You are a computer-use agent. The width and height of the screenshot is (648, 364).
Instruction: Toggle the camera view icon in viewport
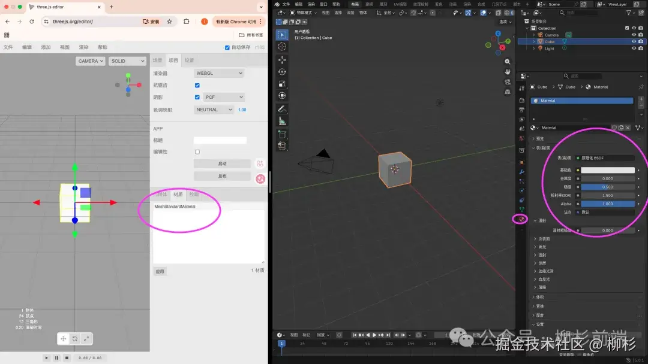(x=508, y=81)
